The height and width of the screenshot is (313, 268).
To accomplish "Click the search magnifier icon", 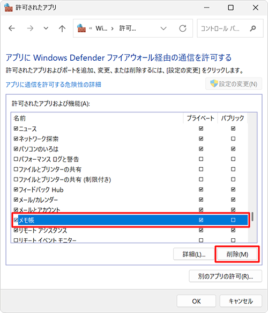I will tap(253, 29).
